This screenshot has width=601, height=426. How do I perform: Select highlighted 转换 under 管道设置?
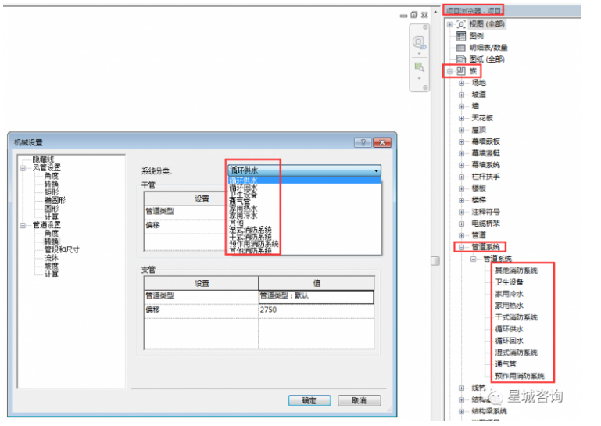click(x=52, y=242)
